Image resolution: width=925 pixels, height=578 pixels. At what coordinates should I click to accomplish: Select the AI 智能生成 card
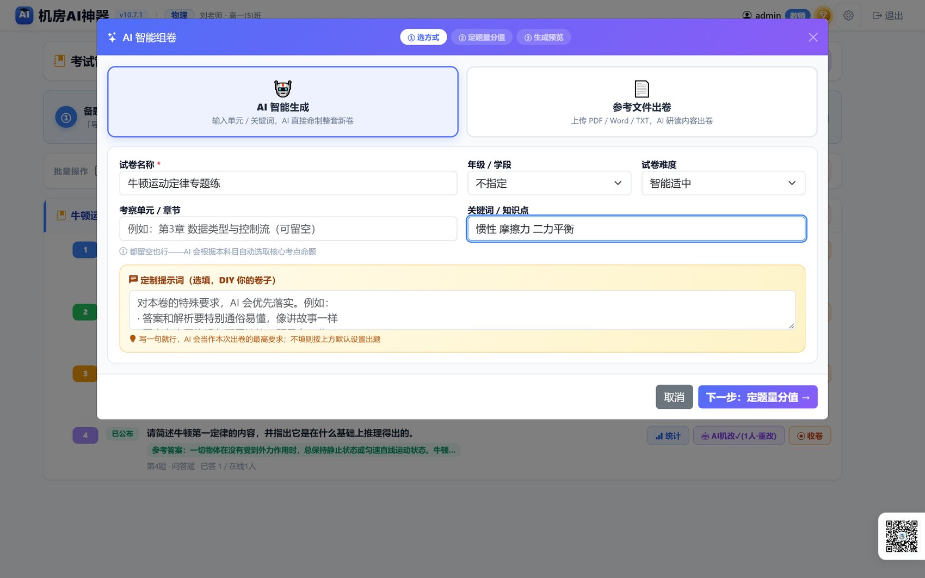(283, 102)
